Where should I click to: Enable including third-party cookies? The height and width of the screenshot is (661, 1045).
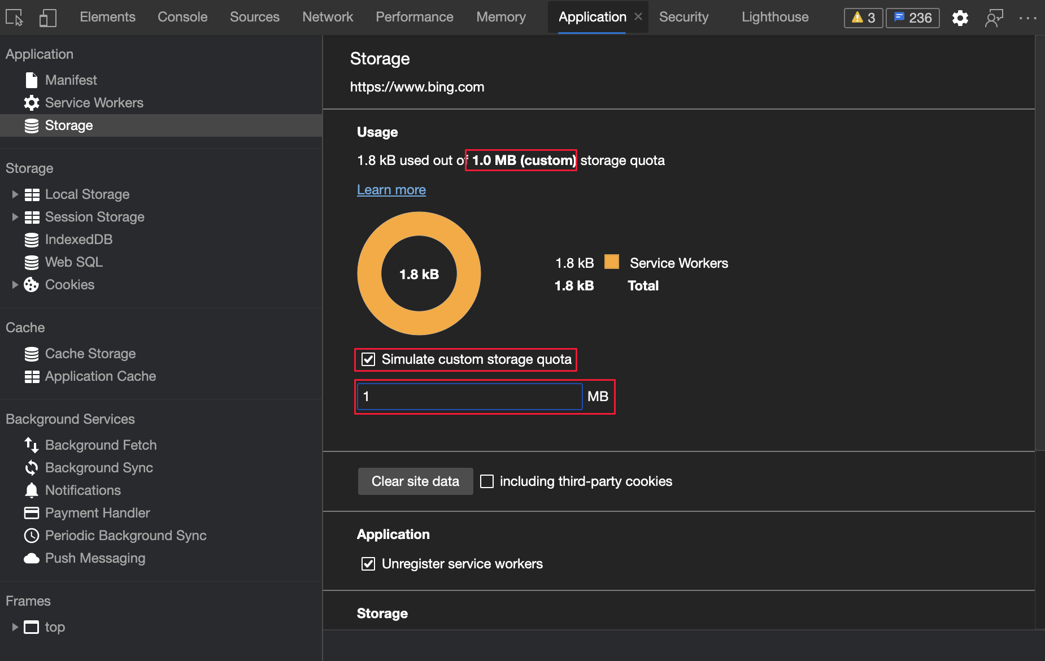[x=487, y=481]
